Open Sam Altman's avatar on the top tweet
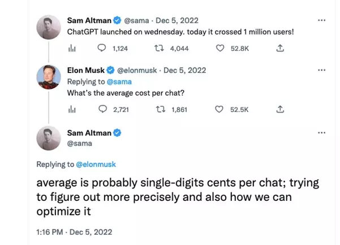340x245 pixels. tap(49, 25)
